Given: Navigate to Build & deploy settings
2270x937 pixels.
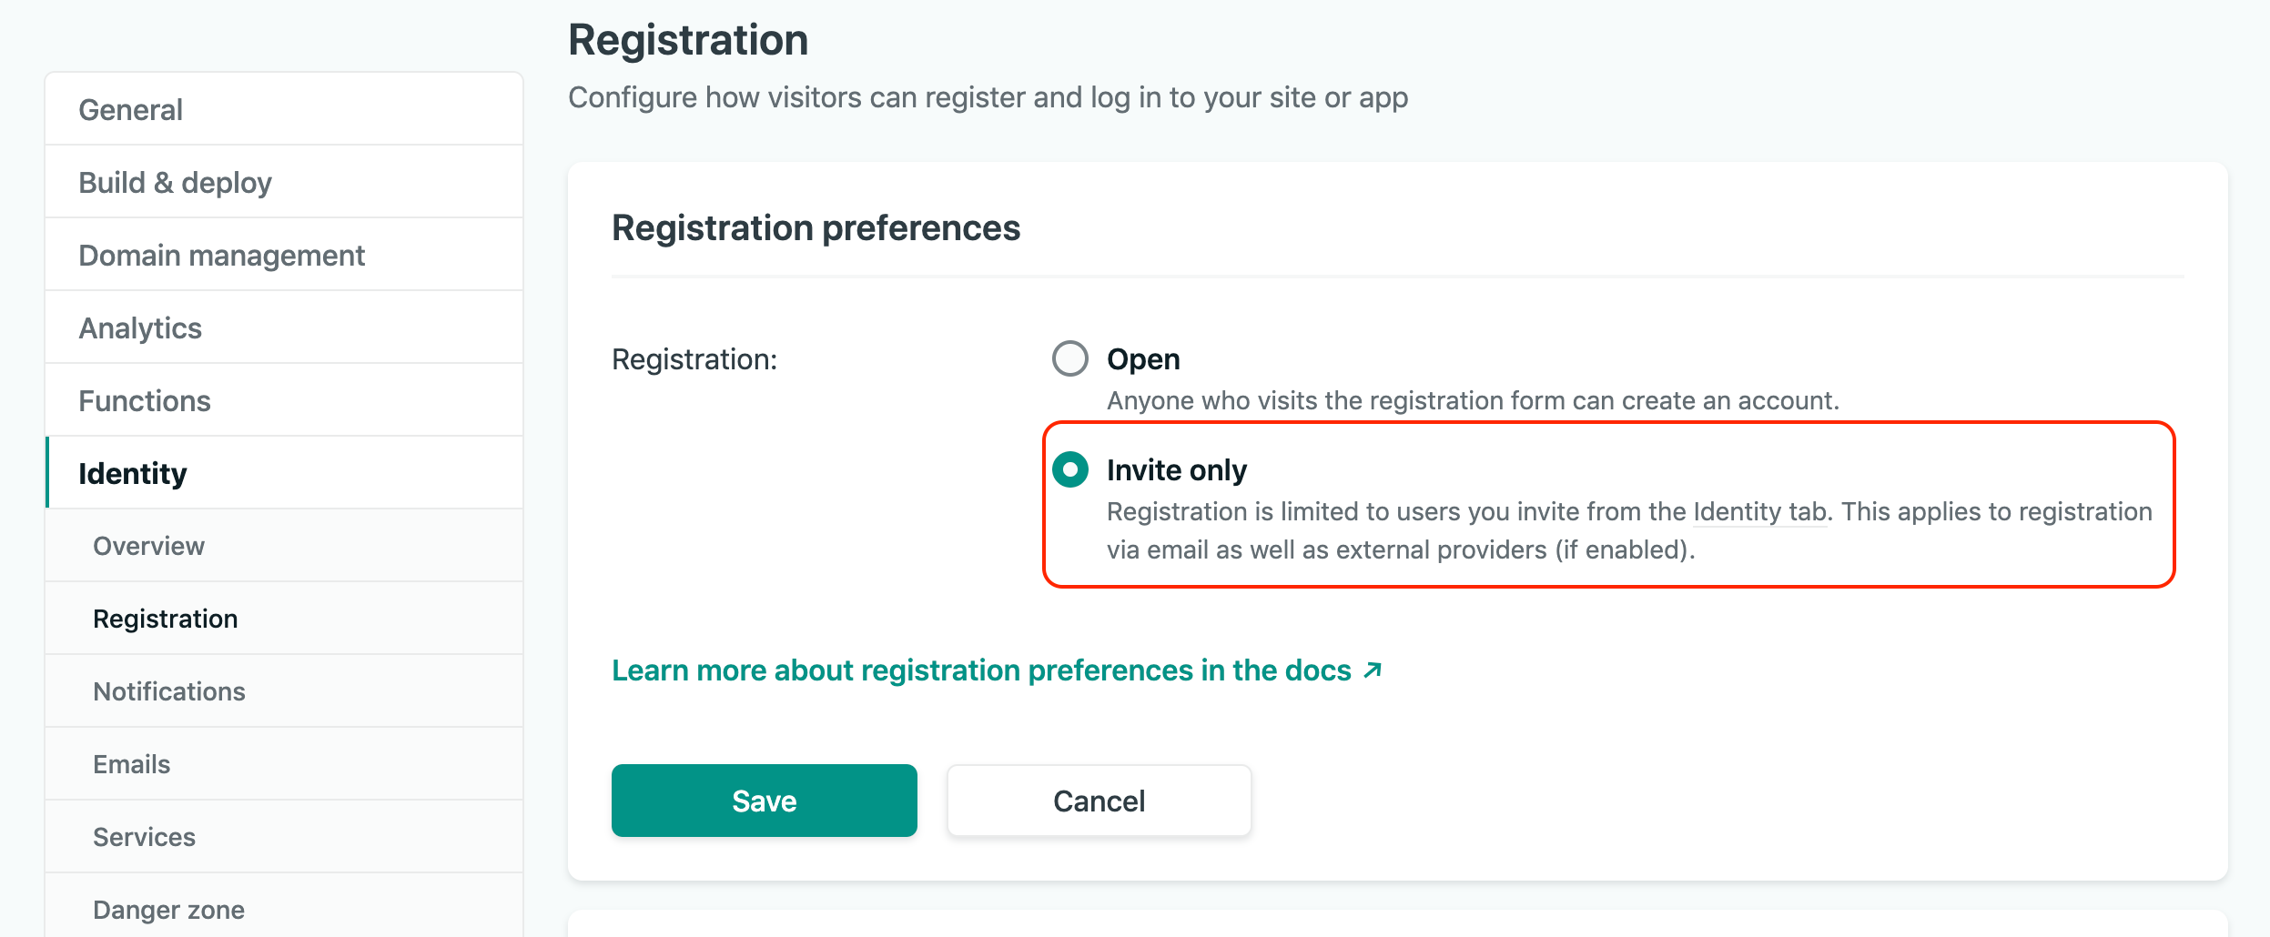Looking at the screenshot, I should [175, 182].
